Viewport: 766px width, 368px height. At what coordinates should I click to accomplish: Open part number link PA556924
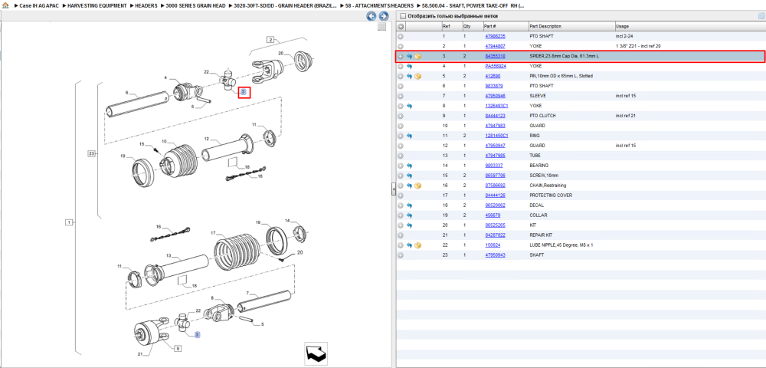pyautogui.click(x=496, y=66)
